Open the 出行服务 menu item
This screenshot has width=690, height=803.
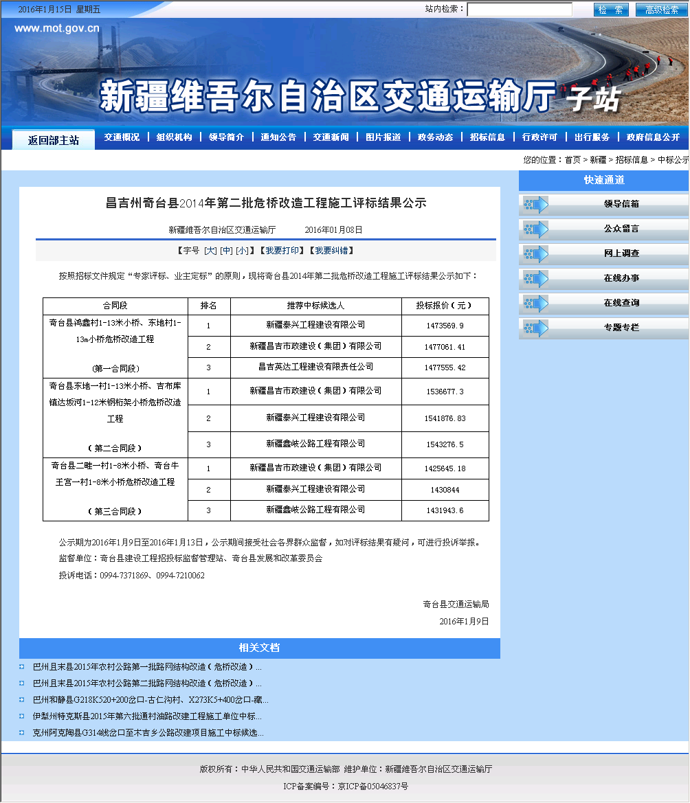click(592, 137)
